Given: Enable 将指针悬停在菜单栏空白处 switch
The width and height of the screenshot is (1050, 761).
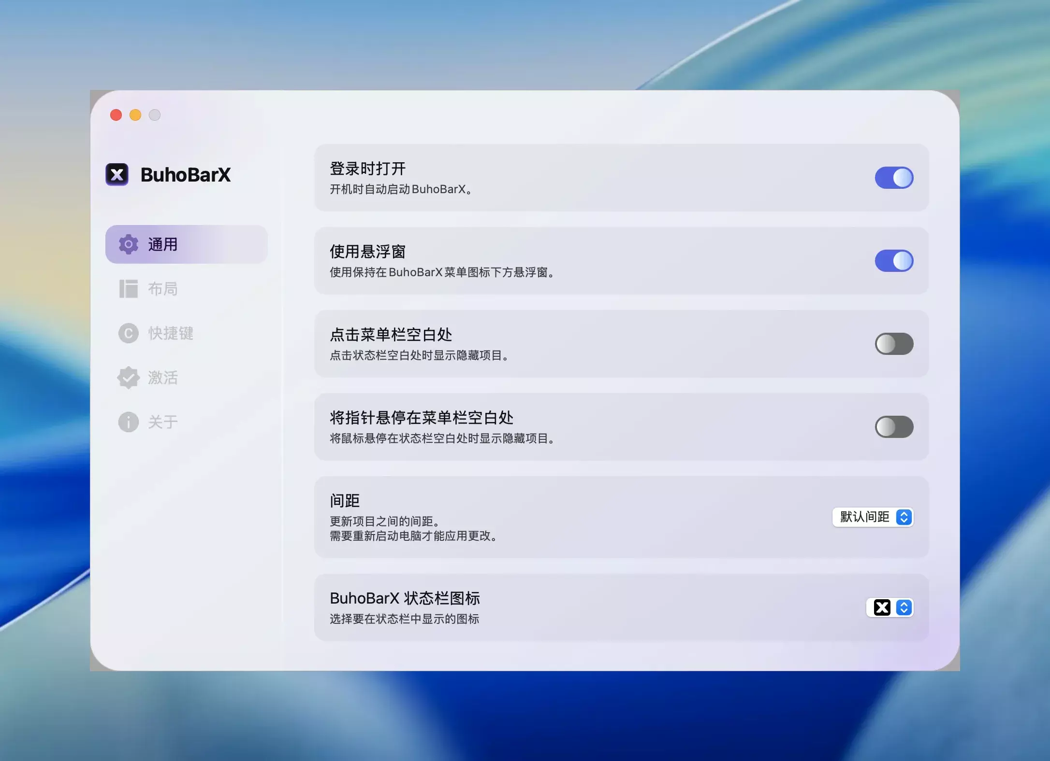Looking at the screenshot, I should tap(894, 427).
